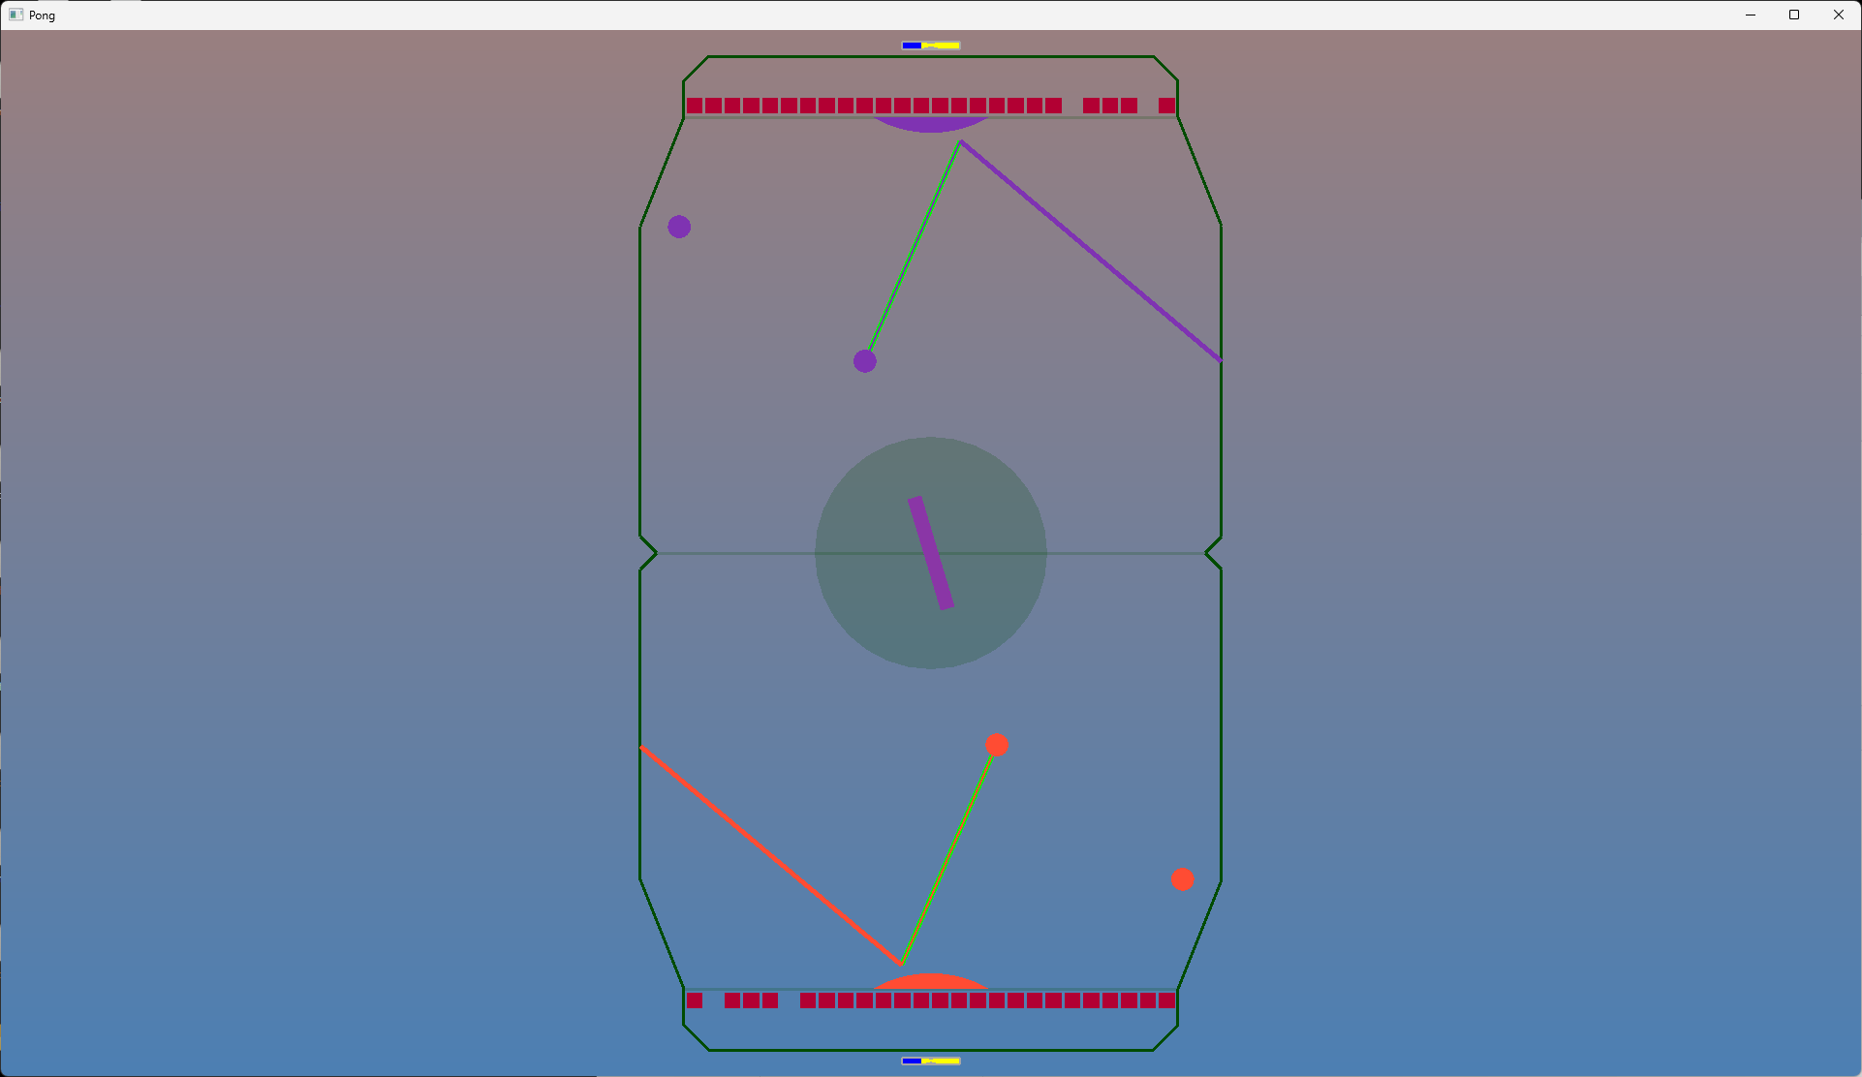
Task: Click the orange ball near the right wall
Action: [1182, 879]
